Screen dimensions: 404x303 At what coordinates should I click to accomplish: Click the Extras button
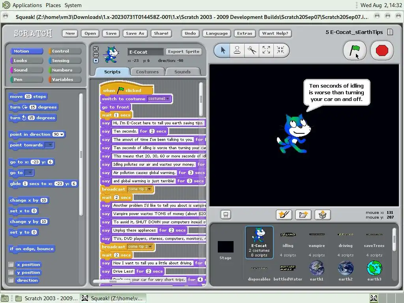pyautogui.click(x=245, y=33)
